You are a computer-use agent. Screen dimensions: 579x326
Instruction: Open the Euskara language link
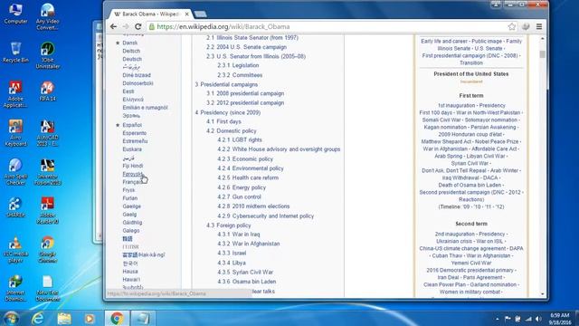coord(132,149)
